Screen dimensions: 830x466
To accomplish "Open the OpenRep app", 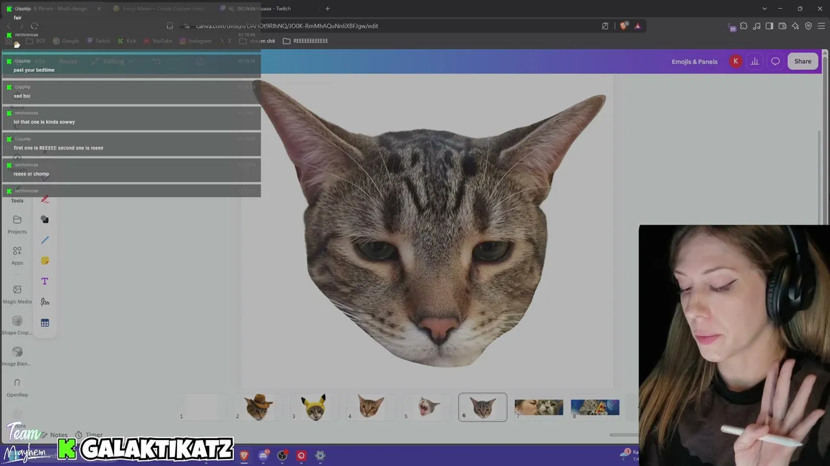I will click(x=17, y=387).
